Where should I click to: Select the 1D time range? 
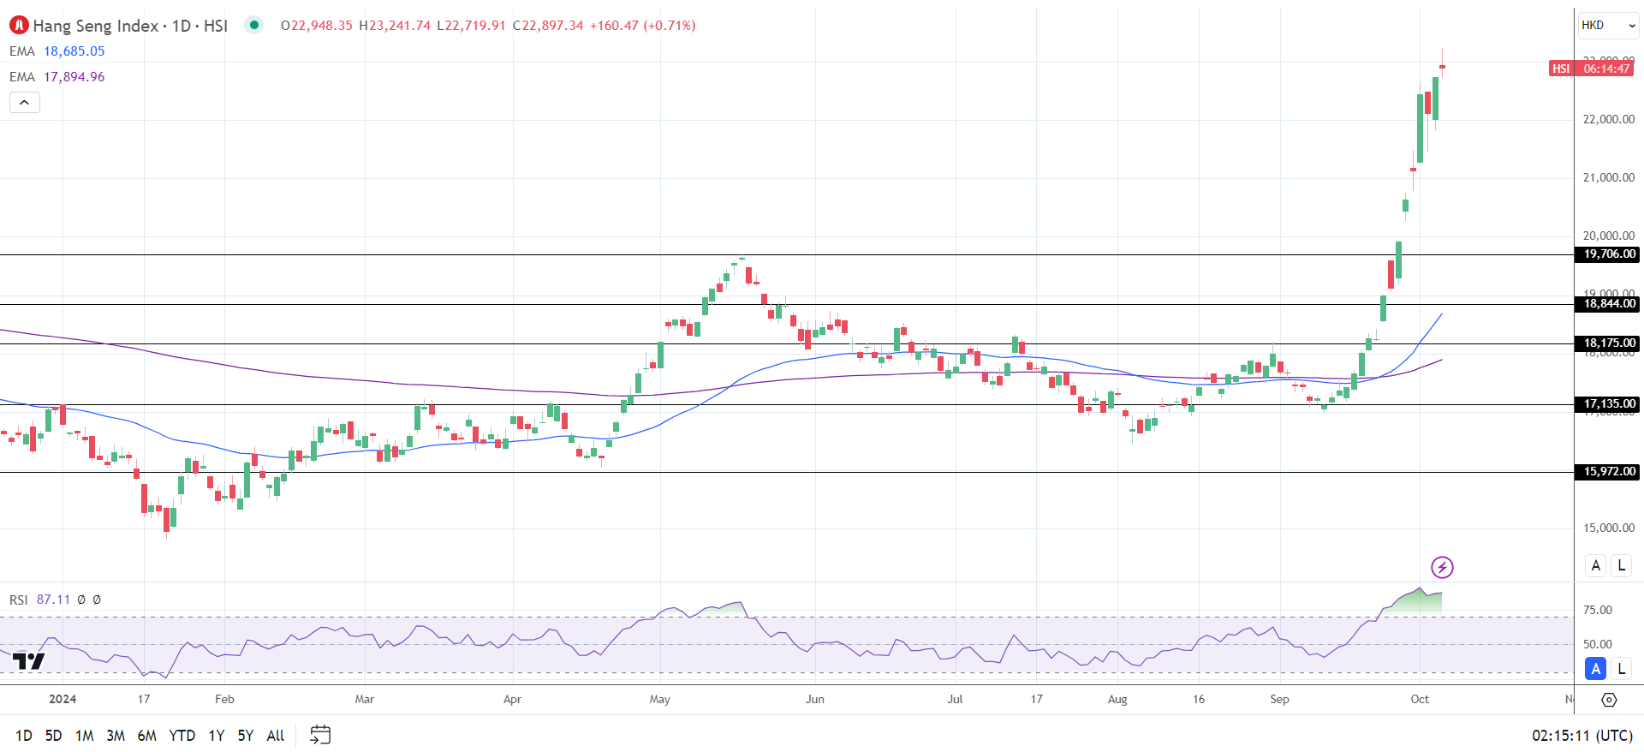[24, 736]
